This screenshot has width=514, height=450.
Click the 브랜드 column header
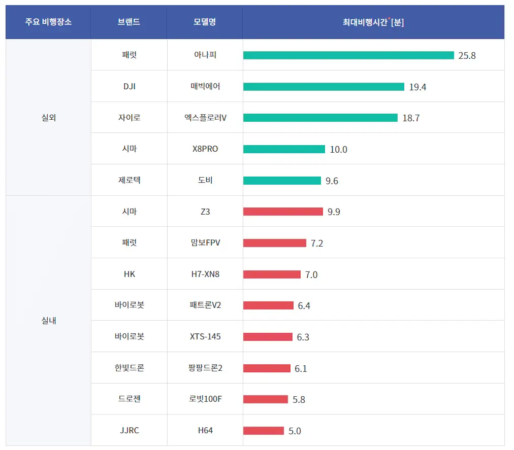tap(128, 22)
